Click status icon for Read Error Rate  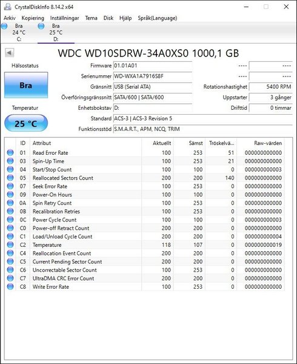[x=10, y=152]
